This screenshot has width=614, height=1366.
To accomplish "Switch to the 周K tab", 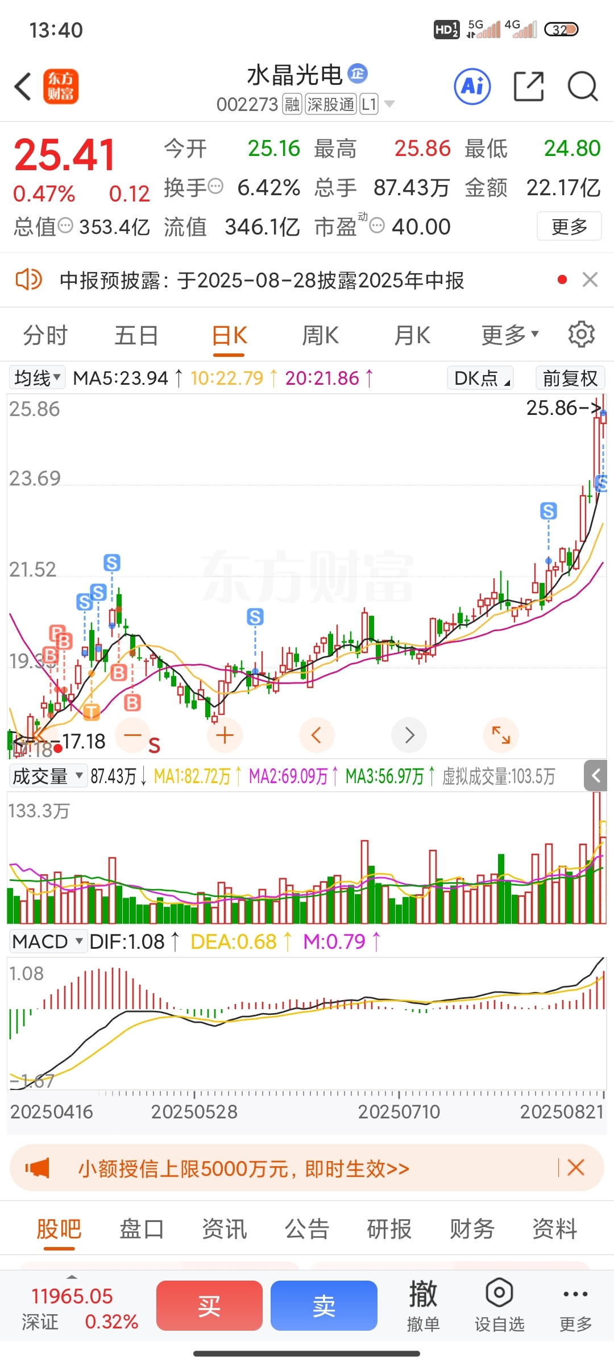I will click(320, 335).
